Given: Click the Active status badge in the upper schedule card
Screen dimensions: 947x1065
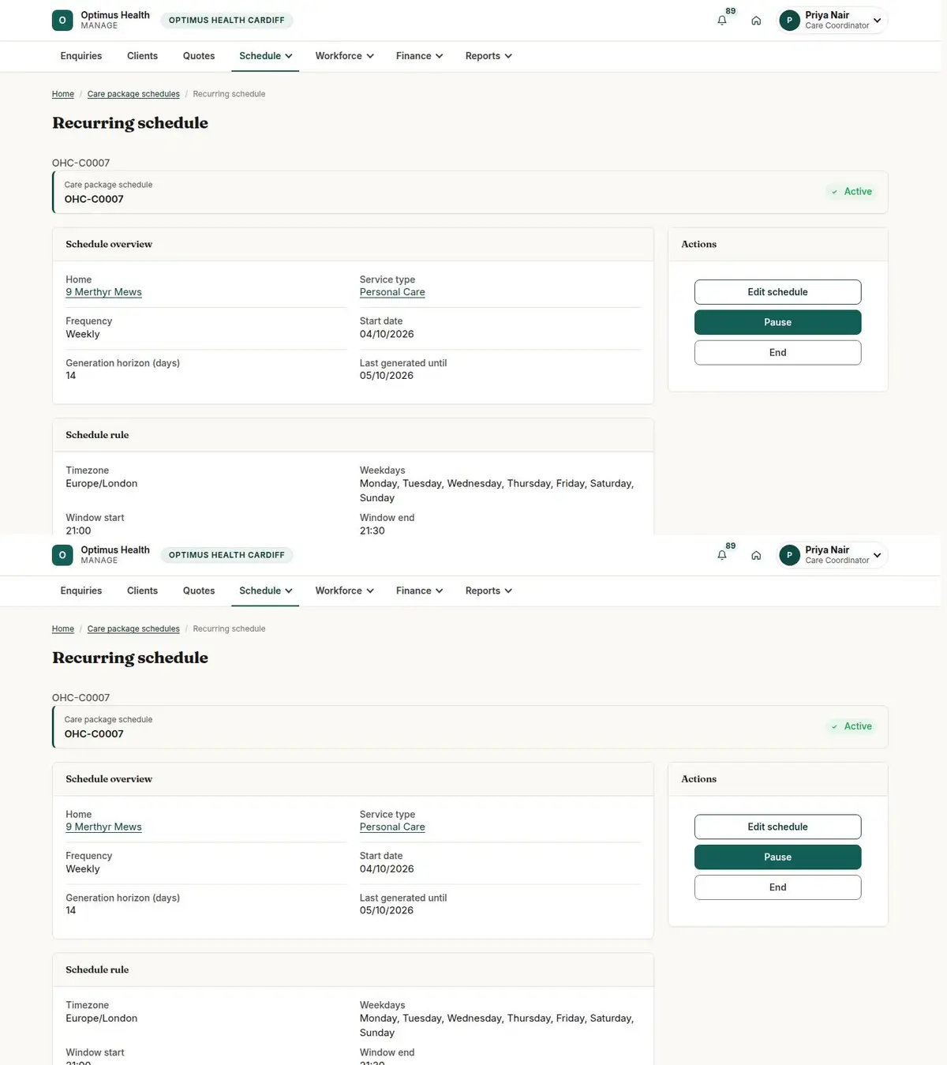Looking at the screenshot, I should coord(852,192).
